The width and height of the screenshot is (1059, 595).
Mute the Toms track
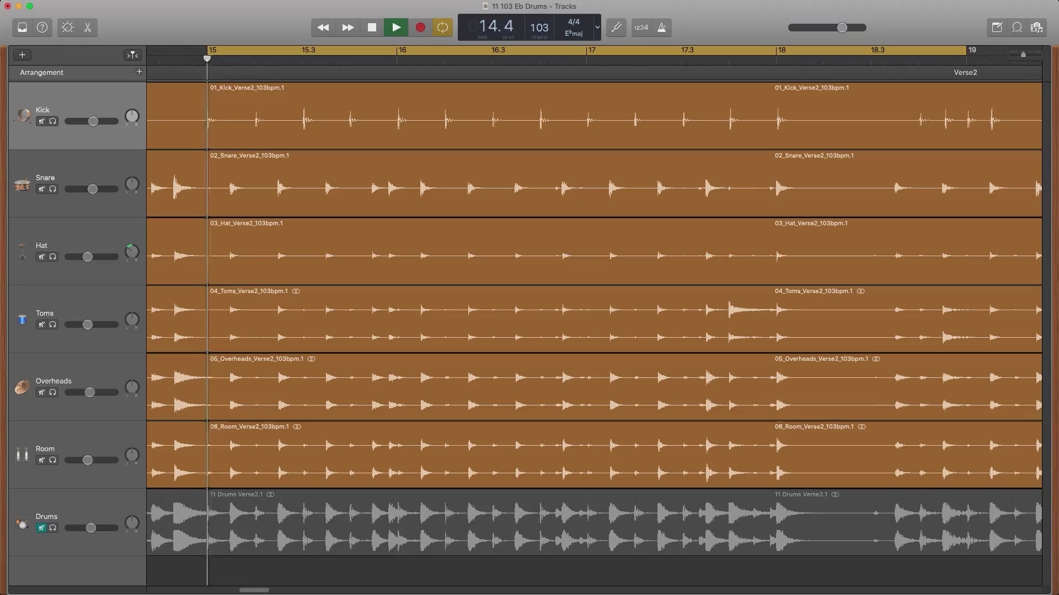point(41,324)
